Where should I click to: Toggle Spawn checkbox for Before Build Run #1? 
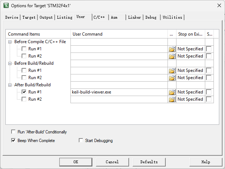tap(208, 70)
